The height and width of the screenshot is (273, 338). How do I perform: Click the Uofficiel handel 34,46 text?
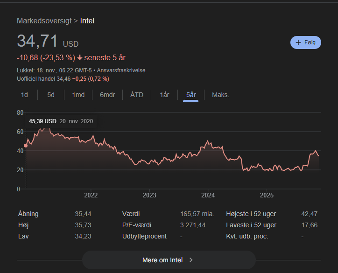click(44, 79)
